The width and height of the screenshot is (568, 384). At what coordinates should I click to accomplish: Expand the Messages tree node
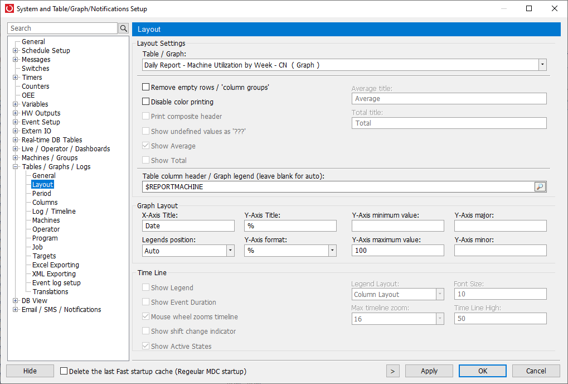click(x=15, y=60)
